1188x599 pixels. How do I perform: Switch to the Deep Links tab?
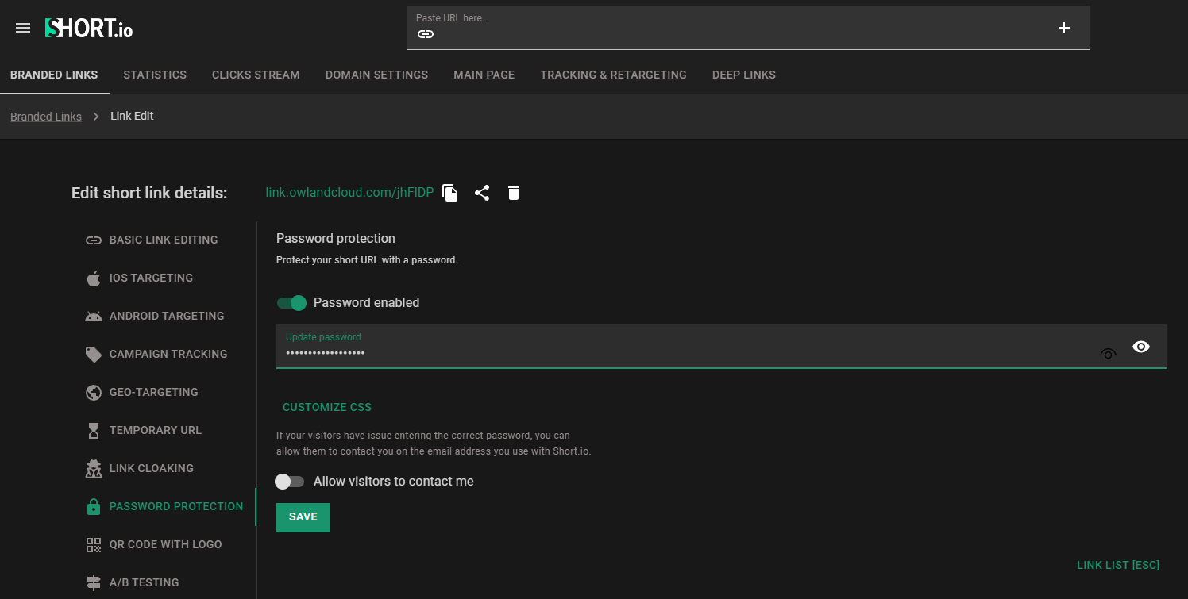[744, 75]
